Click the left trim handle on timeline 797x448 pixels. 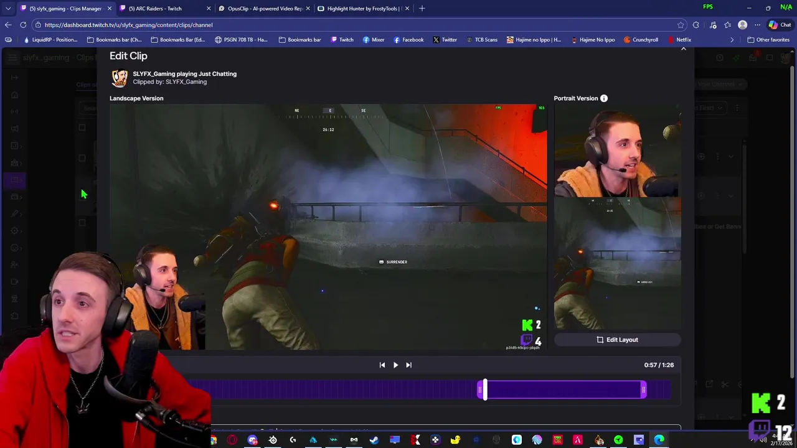click(x=481, y=390)
